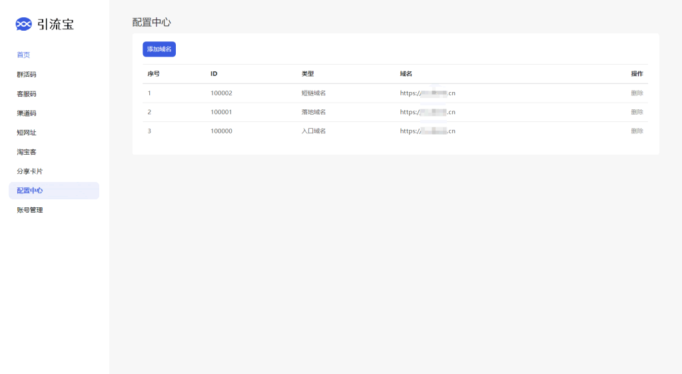682x374 pixels.
Task: Delete the 短链域名 row (ID 100002)
Action: pos(637,93)
